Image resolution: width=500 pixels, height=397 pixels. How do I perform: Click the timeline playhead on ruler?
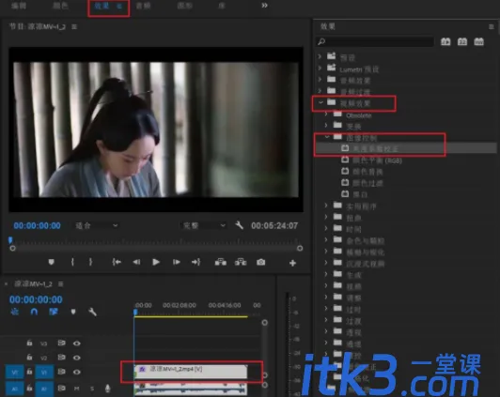pos(135,313)
